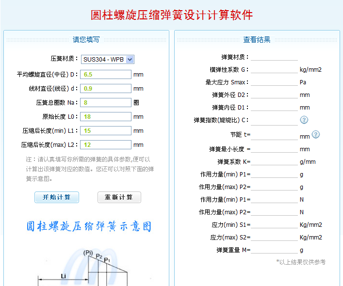The image size is (343, 286).
Task: Select the total coils Na input
Action: click(x=106, y=103)
